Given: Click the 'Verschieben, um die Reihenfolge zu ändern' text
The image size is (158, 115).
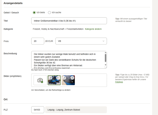Looking at the screenshot, I should tap(52, 90).
